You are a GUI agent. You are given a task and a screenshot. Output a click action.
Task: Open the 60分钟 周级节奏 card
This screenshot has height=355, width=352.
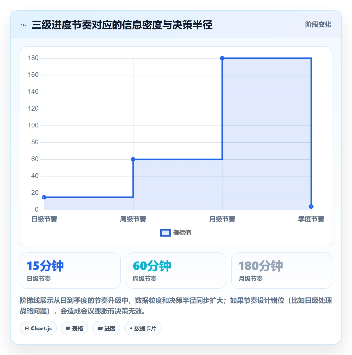(176, 271)
